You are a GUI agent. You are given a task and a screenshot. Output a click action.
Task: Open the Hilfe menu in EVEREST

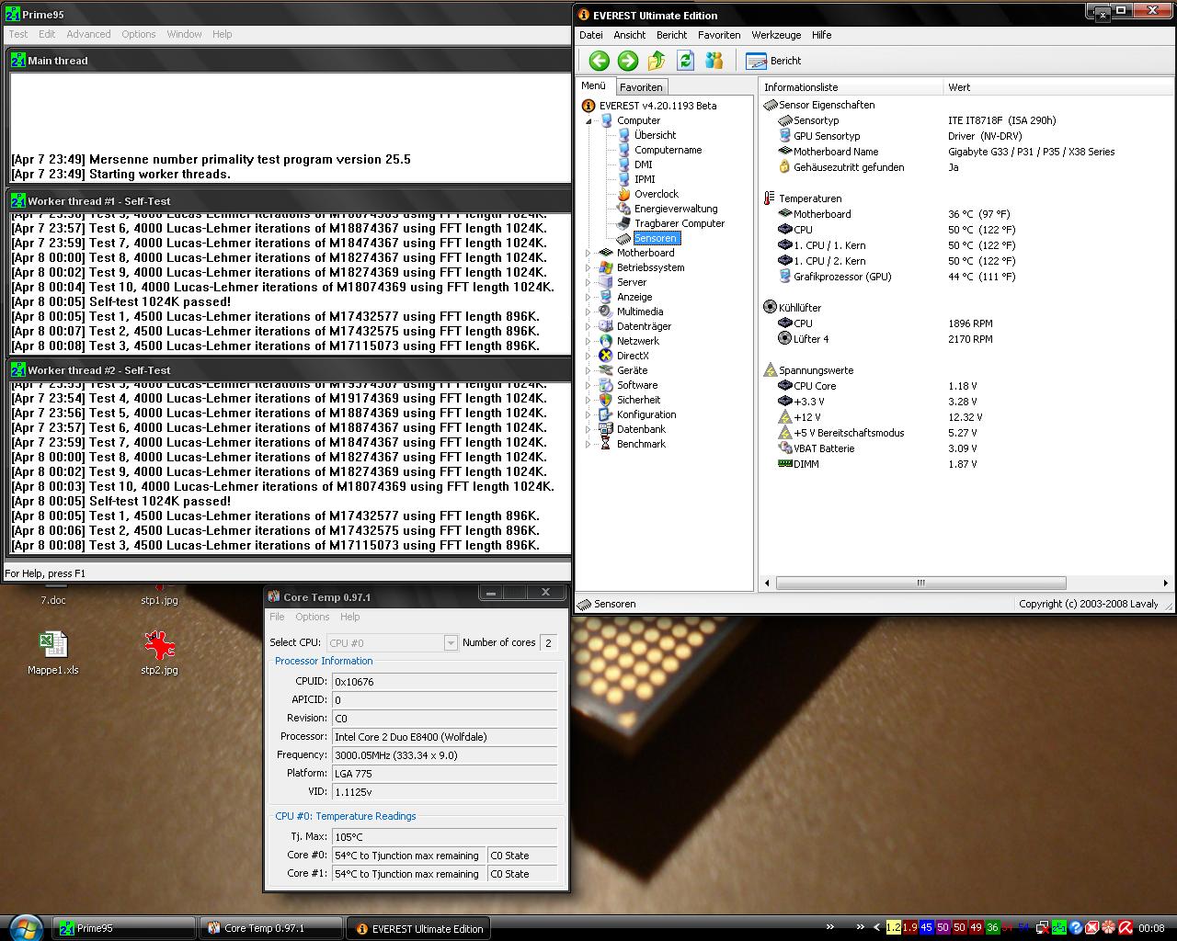pyautogui.click(x=821, y=35)
